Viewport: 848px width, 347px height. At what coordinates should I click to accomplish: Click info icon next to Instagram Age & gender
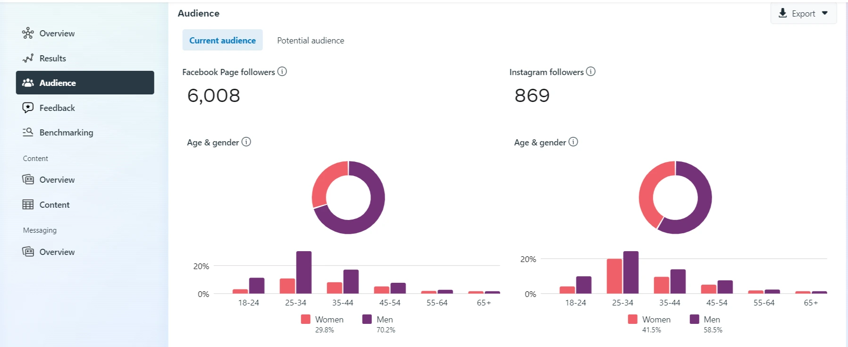point(573,142)
